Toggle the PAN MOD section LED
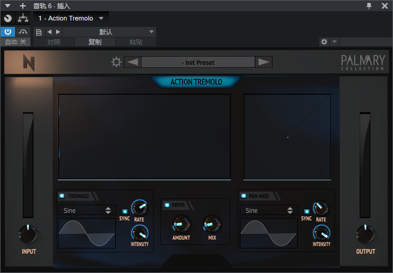 (x=244, y=196)
